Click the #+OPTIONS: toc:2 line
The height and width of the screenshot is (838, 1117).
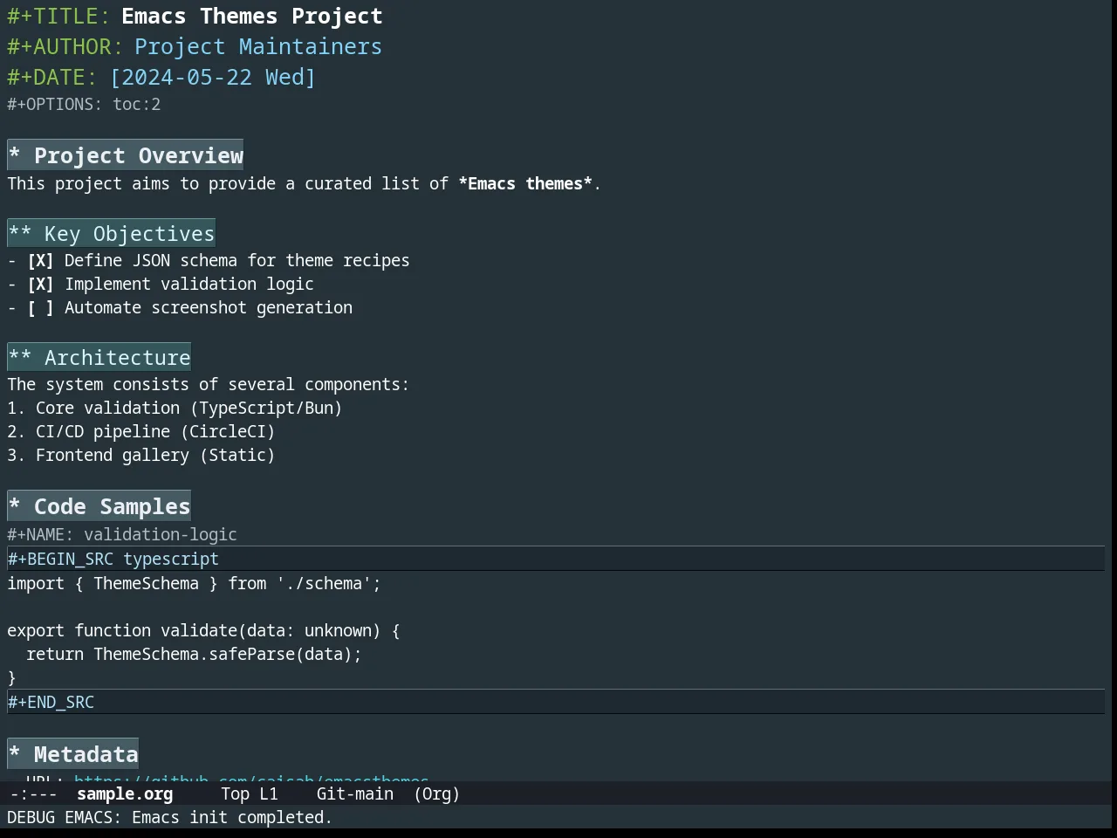pos(84,104)
